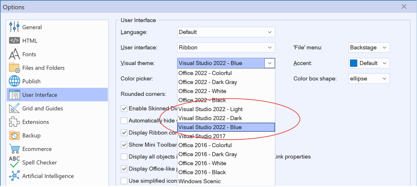
Task: Enable the Use simplified icons checkbox
Action: tap(124, 181)
